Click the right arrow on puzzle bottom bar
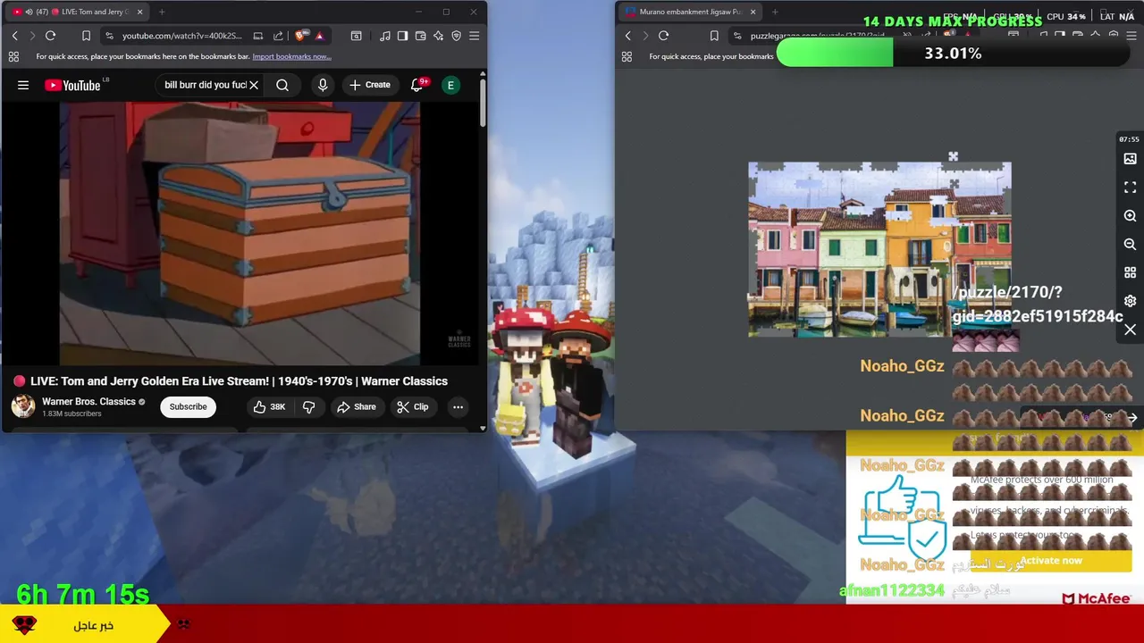This screenshot has height=643, width=1144. 1131,418
